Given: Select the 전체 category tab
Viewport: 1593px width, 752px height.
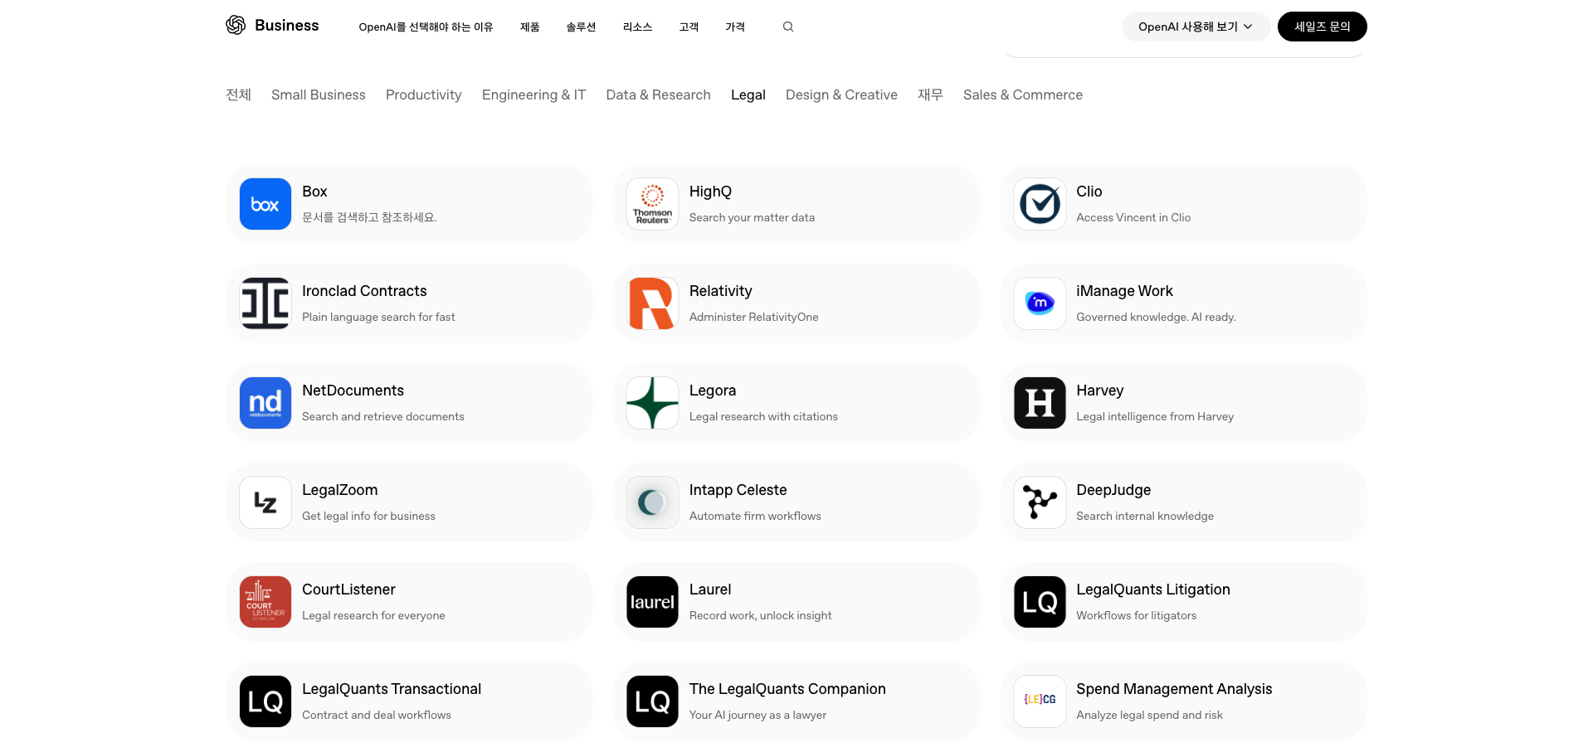Looking at the screenshot, I should point(238,95).
